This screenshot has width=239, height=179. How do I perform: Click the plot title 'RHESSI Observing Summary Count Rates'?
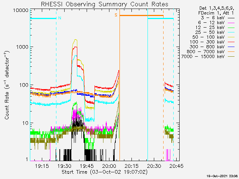(105, 4)
